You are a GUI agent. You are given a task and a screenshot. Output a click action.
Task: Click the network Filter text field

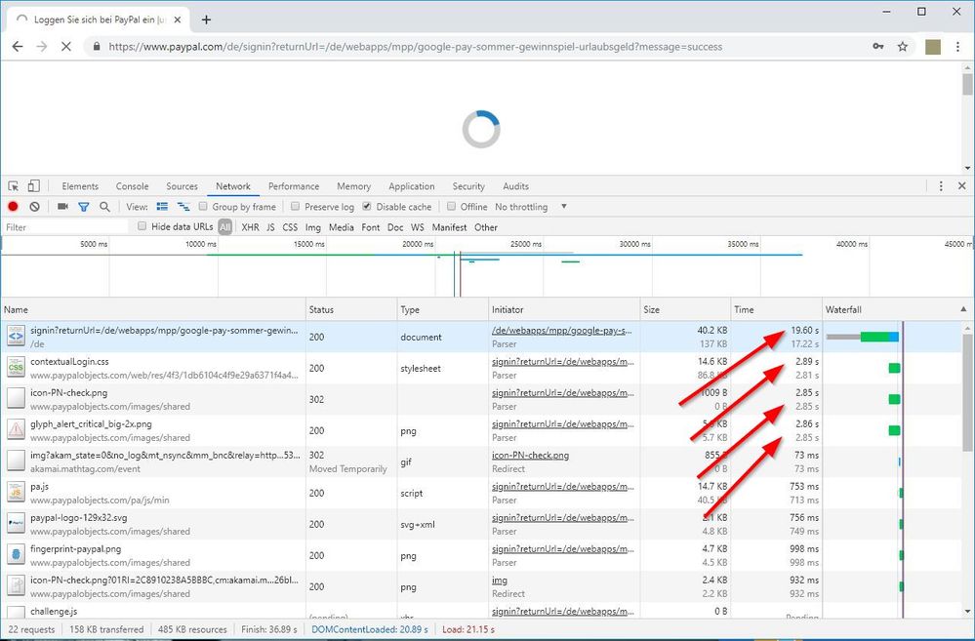coord(63,227)
